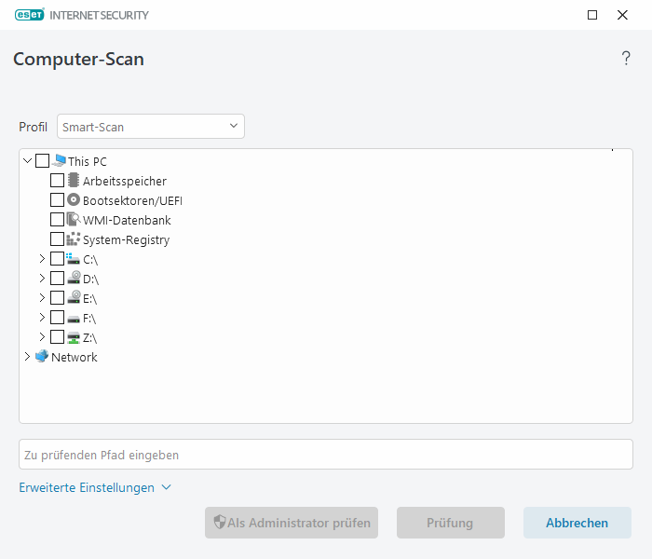Viewport: 652px width, 559px height.
Task: Click the This PC computer icon
Action: click(x=59, y=161)
